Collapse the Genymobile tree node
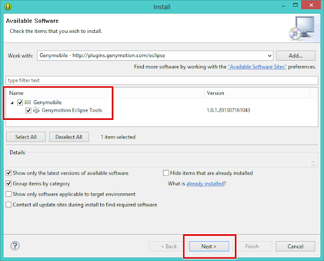324x261 pixels. pyautogui.click(x=12, y=103)
